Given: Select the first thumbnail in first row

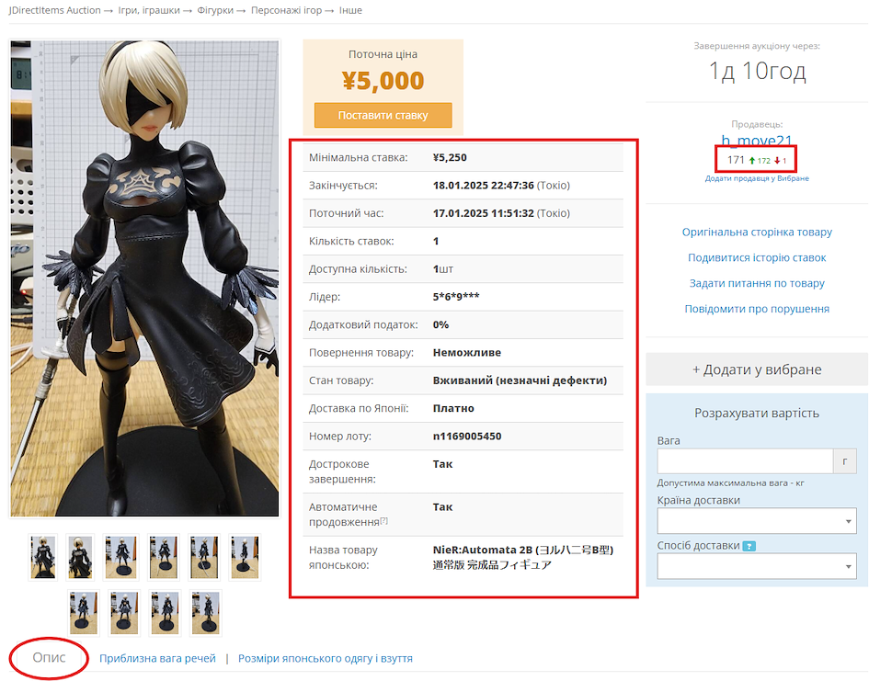Looking at the screenshot, I should (42, 557).
